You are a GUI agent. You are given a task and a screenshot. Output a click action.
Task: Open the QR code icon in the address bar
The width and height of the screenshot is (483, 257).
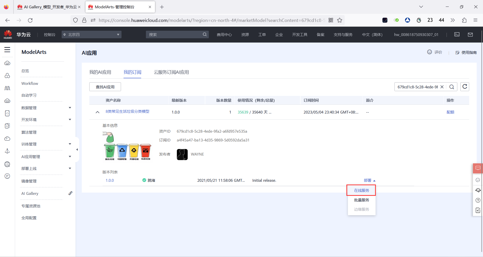click(331, 20)
